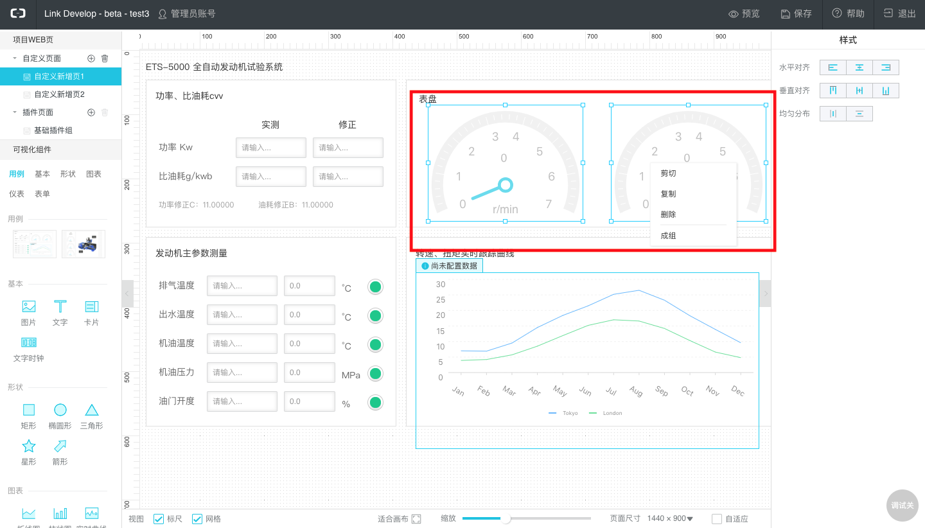Select page 自定义新增页1
925x528 pixels.
(60, 76)
